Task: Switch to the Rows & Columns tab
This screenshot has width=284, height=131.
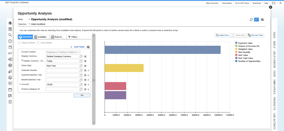Action: tap(58, 37)
